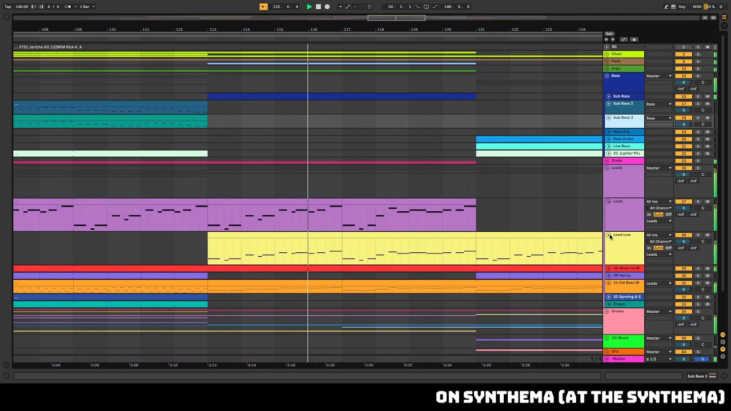Toggle MIDI Arrangement Overdub plus icon

pyautogui.click(x=340, y=7)
